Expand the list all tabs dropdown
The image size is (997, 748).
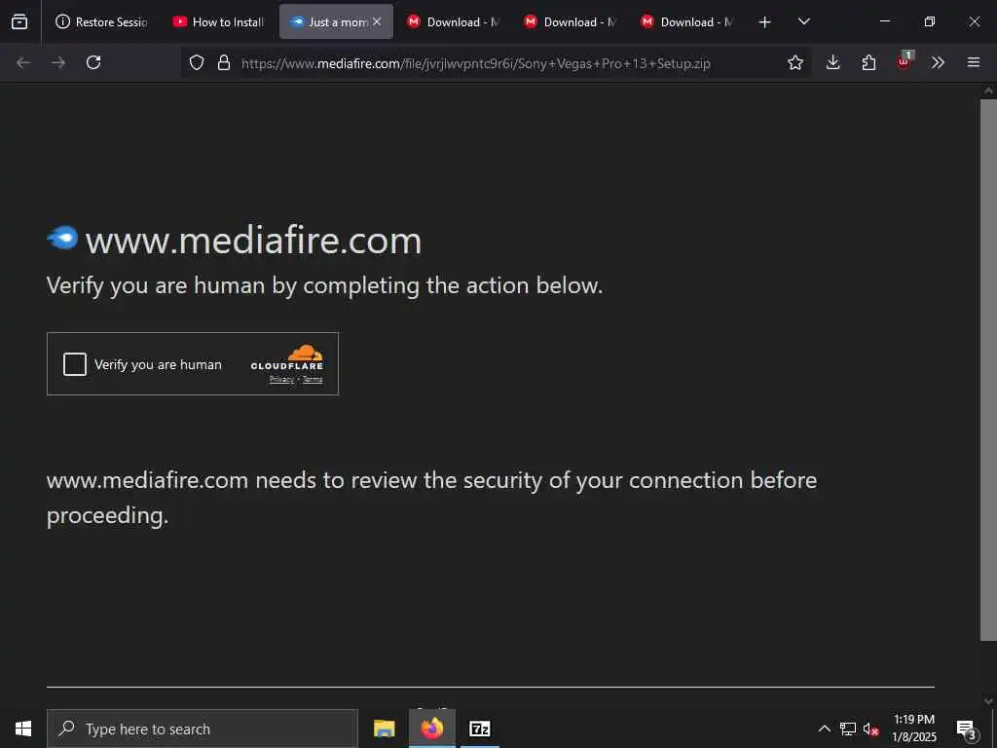803,21
